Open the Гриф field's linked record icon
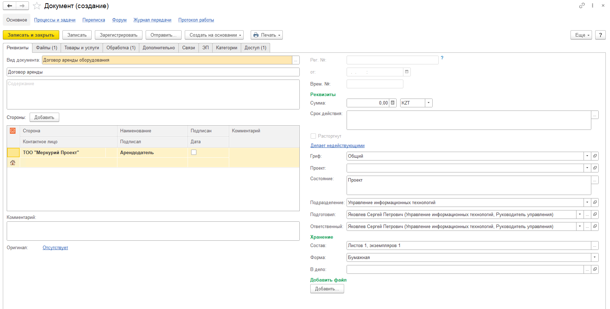The width and height of the screenshot is (610, 309). (595, 156)
